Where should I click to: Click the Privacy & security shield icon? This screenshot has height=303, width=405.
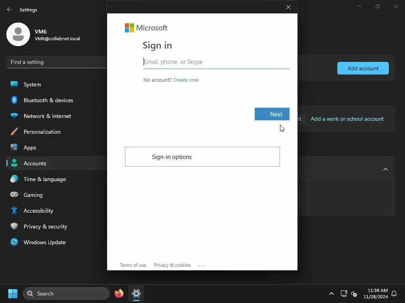(14, 226)
